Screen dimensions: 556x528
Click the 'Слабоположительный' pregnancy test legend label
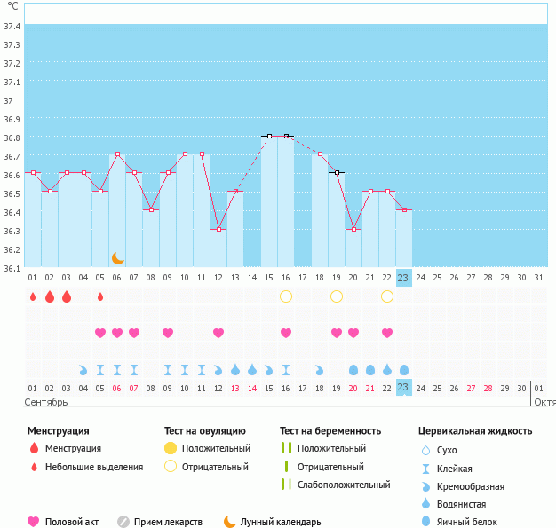(344, 485)
